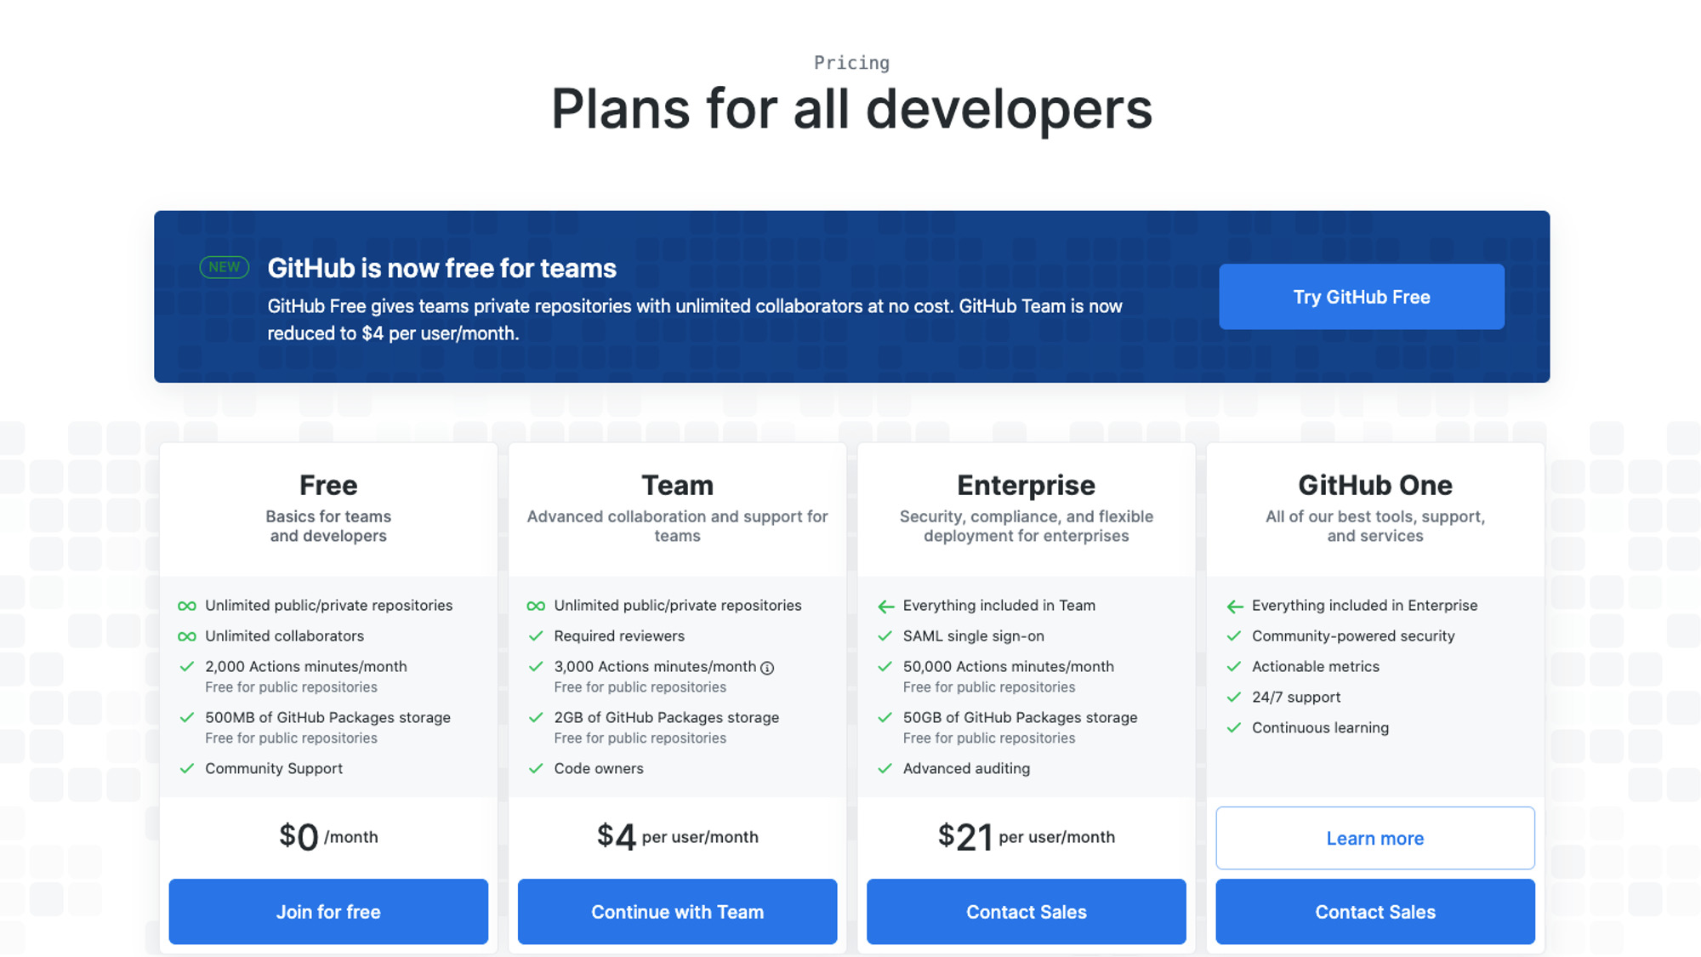Click checkmark next to Advanced auditing
The height and width of the screenshot is (957, 1701).
coord(885,768)
